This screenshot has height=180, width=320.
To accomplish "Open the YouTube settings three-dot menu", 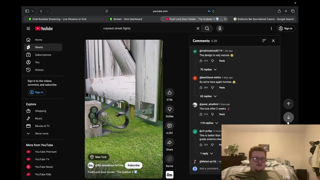I will tap(271, 28).
